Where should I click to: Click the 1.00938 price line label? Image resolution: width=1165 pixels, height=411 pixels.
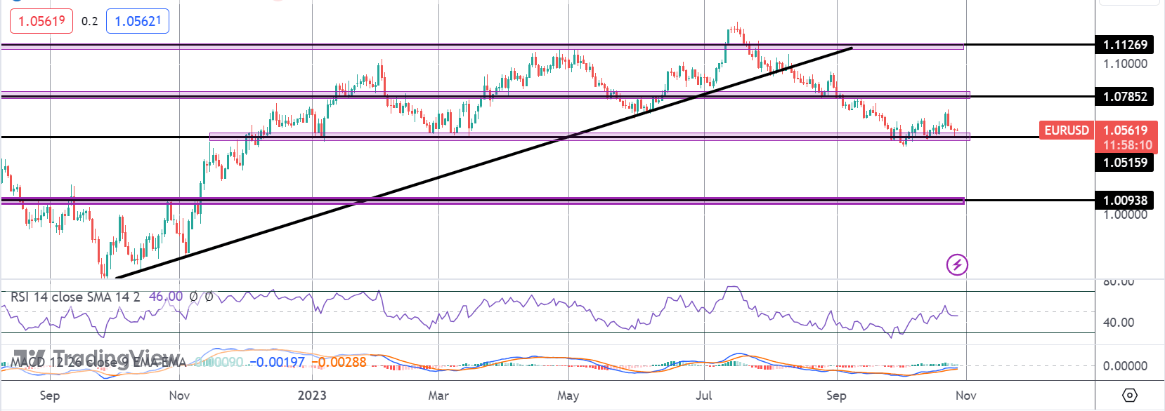pos(1124,201)
